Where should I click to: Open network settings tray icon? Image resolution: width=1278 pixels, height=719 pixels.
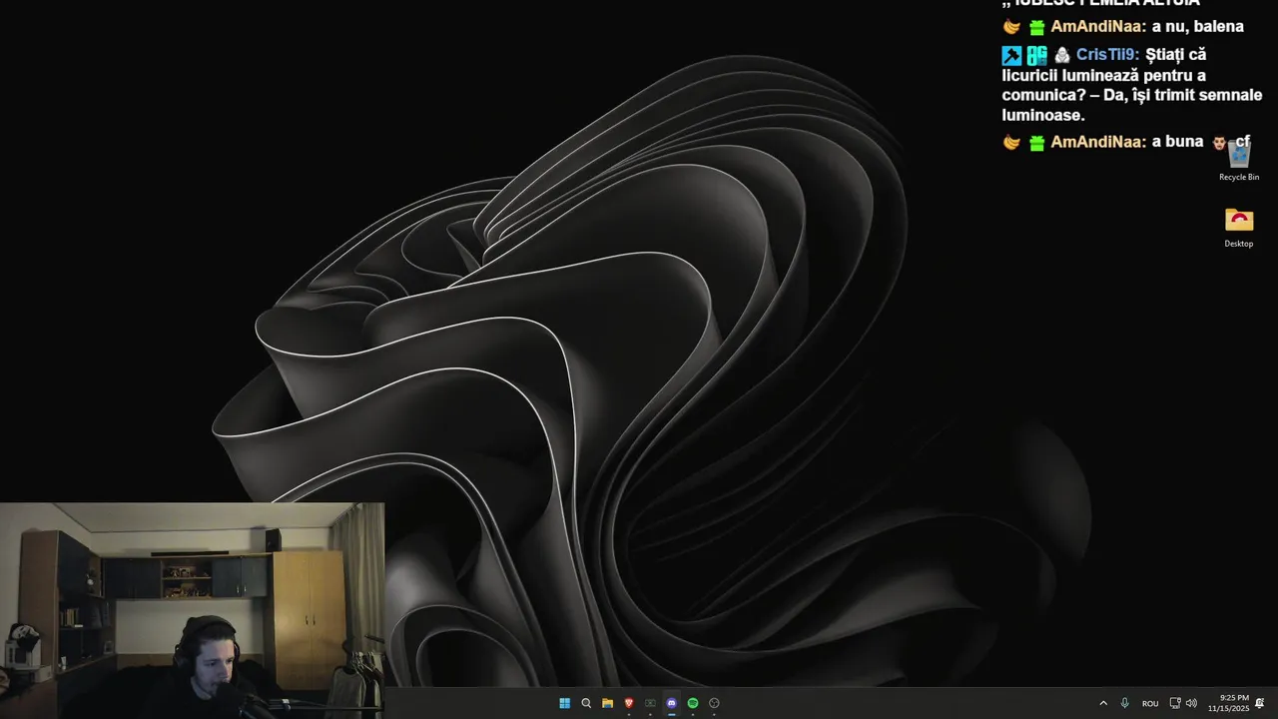tap(1175, 703)
